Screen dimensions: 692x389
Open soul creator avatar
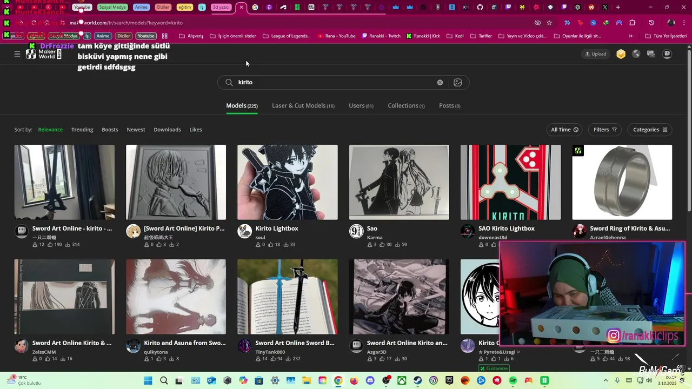[244, 231]
